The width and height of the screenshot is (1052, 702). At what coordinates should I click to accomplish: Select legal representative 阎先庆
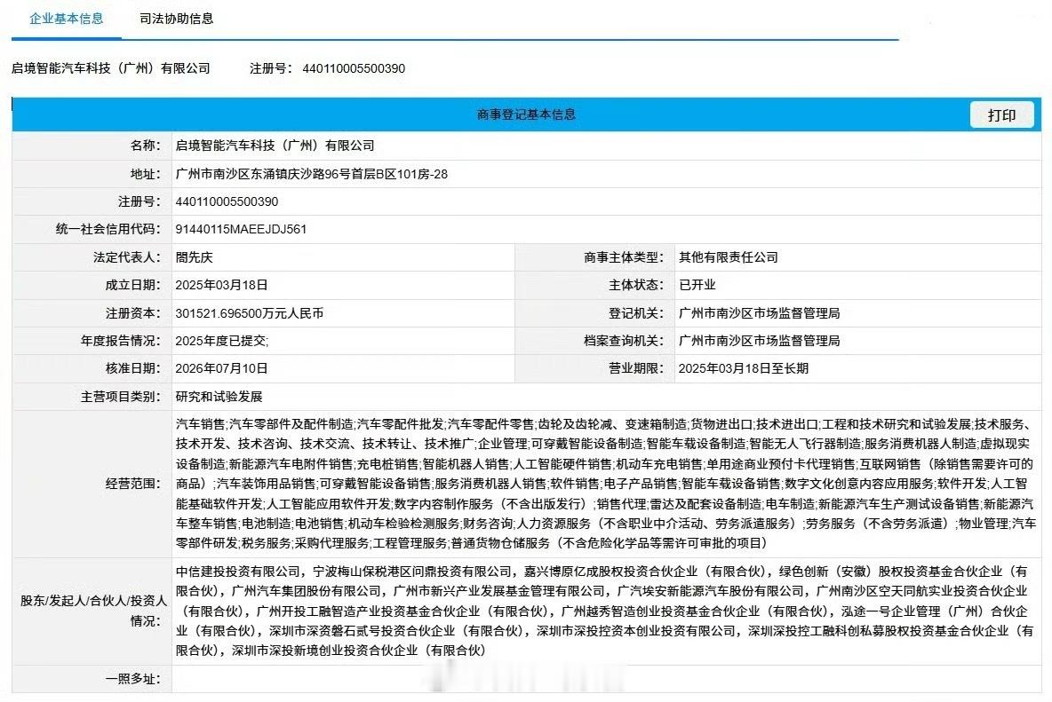click(194, 257)
